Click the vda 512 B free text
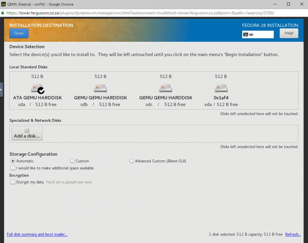308x243 pixels. pyautogui.click(x=227, y=104)
